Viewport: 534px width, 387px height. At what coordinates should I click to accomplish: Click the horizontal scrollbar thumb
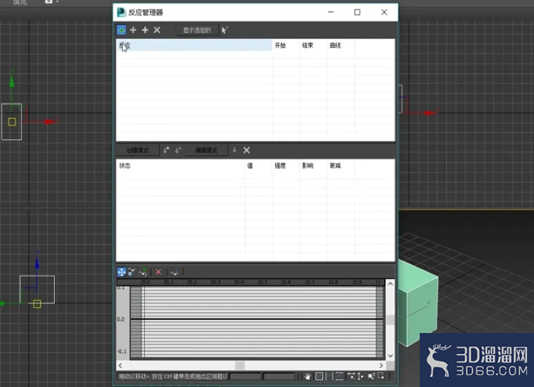[240, 366]
